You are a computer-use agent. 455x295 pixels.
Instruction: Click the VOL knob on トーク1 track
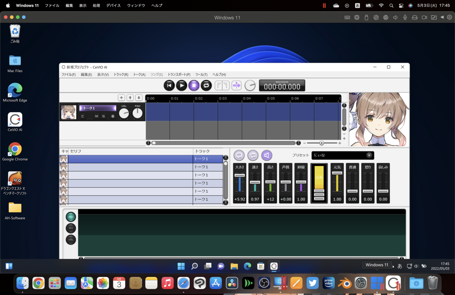[124, 113]
